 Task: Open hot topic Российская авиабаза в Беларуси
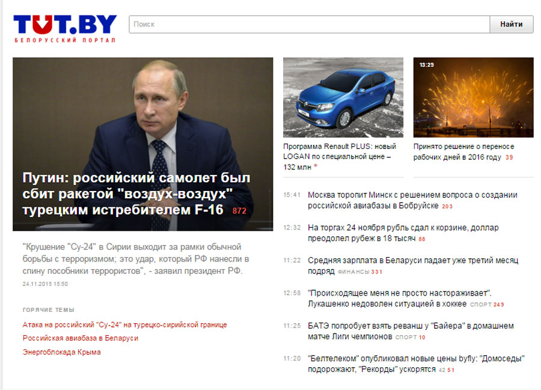pos(81,338)
